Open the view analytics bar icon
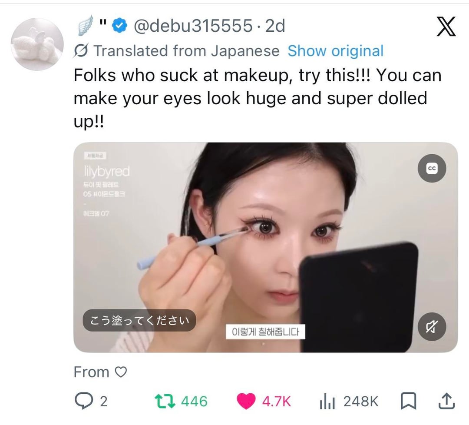The height and width of the screenshot is (425, 469). (327, 401)
